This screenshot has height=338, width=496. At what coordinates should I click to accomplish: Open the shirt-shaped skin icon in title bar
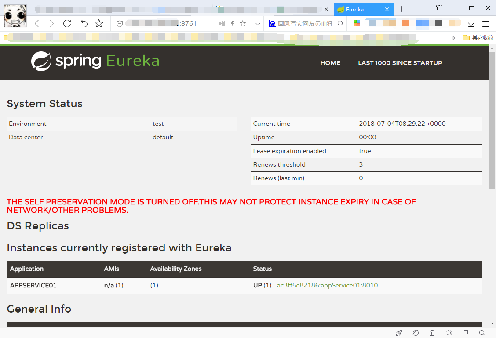tap(439, 7)
